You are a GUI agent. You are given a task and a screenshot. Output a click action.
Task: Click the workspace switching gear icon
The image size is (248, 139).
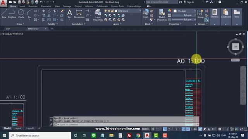coord(220,129)
